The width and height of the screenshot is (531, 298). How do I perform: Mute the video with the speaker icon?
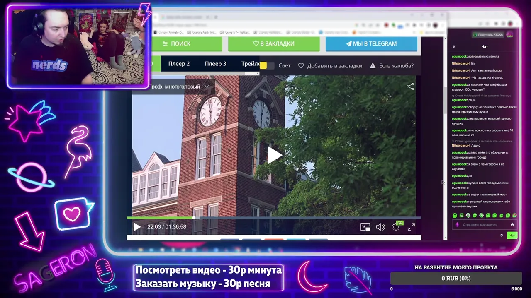[x=380, y=227]
